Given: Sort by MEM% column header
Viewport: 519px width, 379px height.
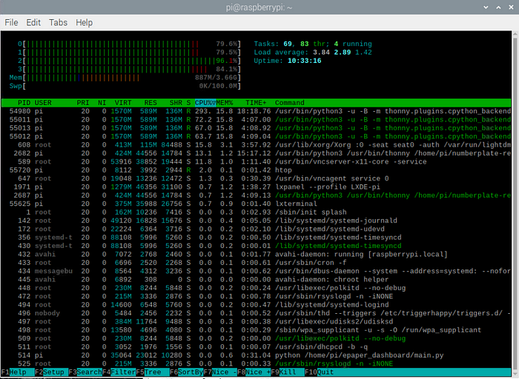Looking at the screenshot, I should (225, 103).
